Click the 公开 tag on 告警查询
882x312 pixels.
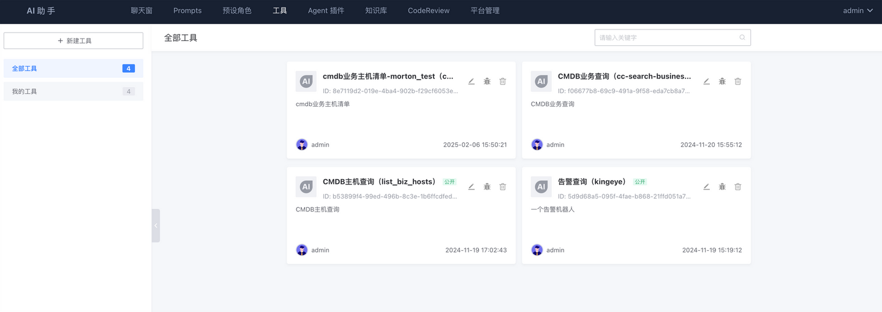(x=639, y=182)
